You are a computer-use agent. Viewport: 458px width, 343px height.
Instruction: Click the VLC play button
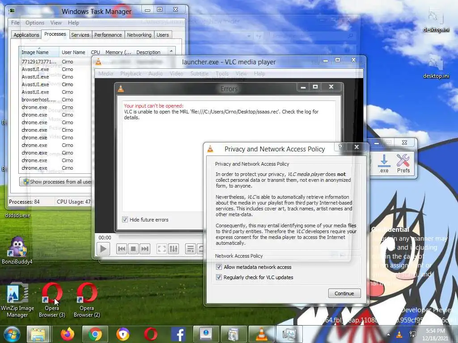click(103, 249)
